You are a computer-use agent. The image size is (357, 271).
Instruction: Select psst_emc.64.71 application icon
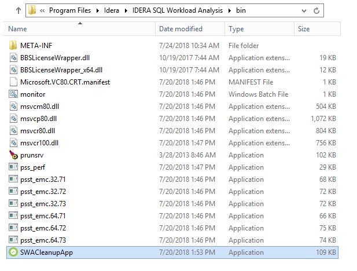click(x=13, y=215)
